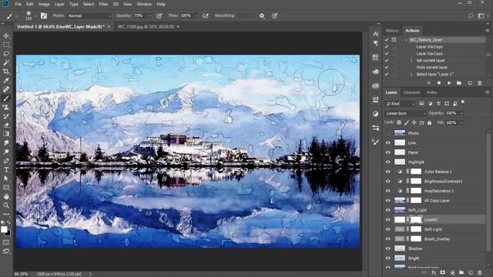Hide the All Copy Layer
Screen dimensions: 493x277
tap(388, 200)
